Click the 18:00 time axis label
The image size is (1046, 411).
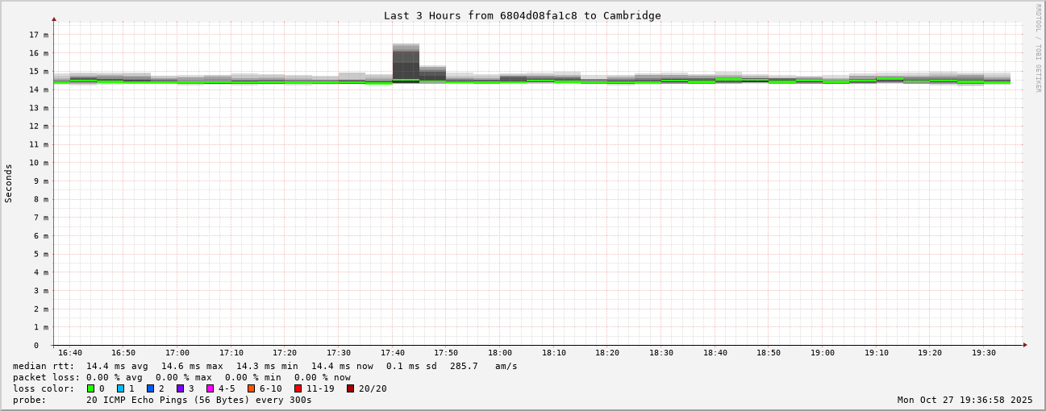pos(500,353)
